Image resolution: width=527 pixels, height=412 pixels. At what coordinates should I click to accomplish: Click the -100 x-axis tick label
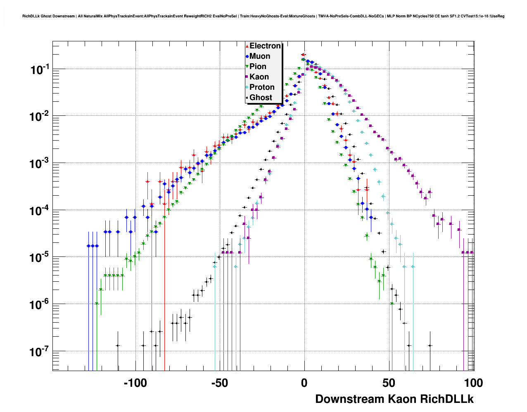coord(135,383)
